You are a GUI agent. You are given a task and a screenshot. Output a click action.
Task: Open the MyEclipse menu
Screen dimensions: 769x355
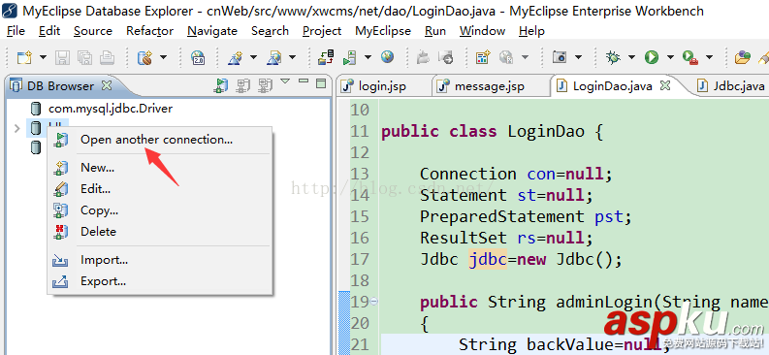[x=383, y=31]
